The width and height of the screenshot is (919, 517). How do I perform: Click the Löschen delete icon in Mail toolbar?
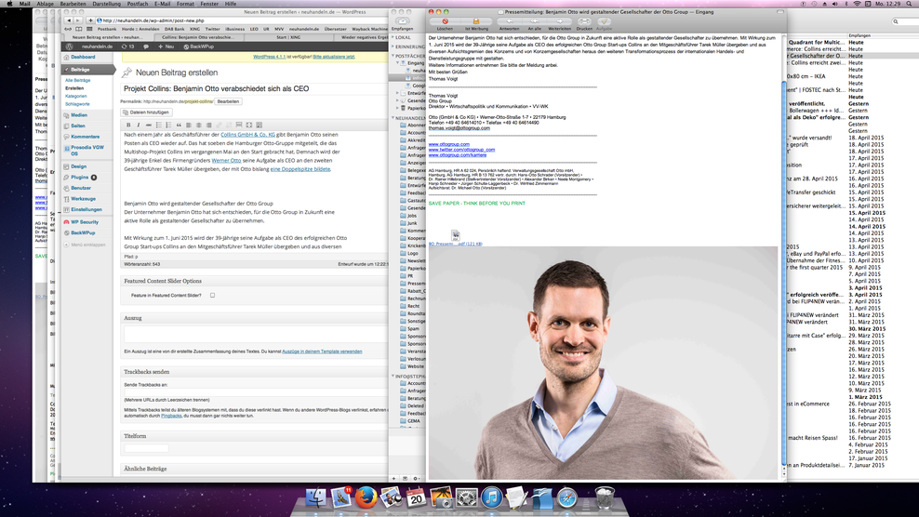pyautogui.click(x=445, y=21)
